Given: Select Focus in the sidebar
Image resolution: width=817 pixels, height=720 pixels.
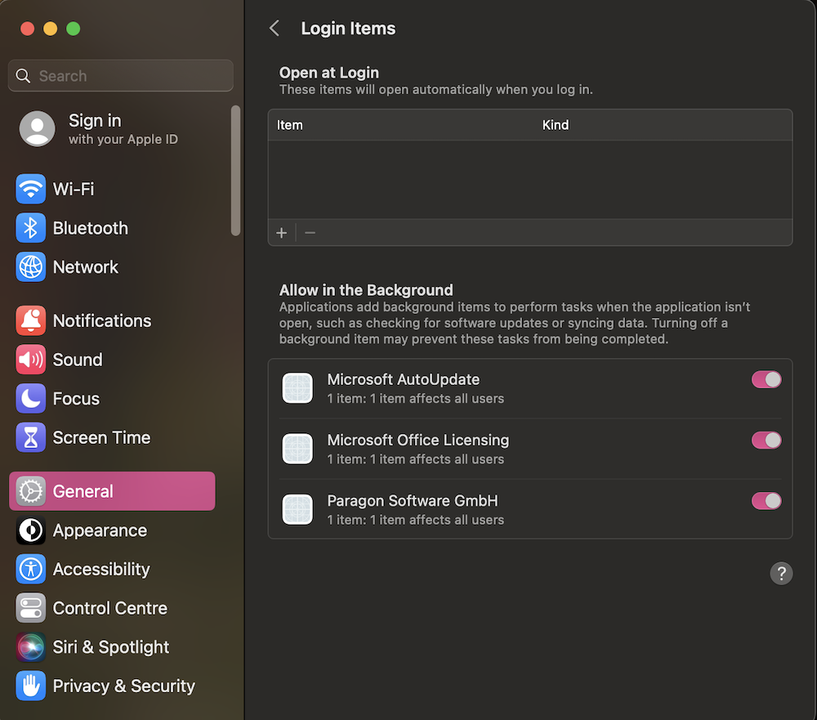Looking at the screenshot, I should [112, 398].
